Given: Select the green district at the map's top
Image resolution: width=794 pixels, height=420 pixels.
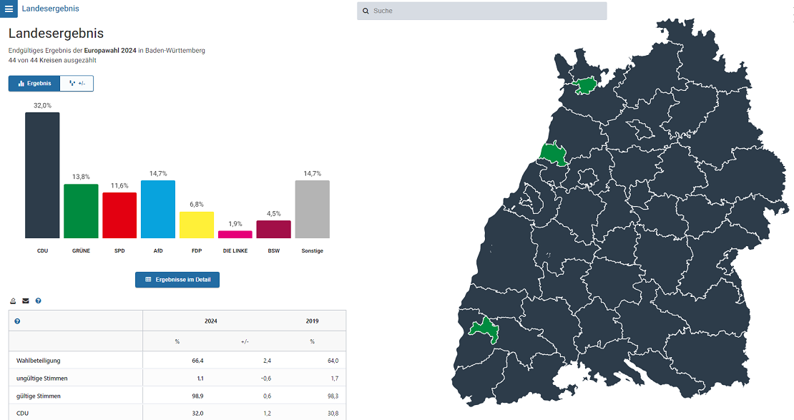Looking at the screenshot, I should pos(587,86).
